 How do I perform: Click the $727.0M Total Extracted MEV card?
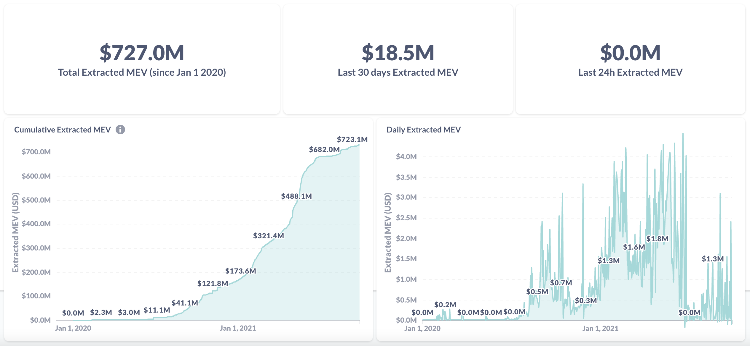point(142,58)
